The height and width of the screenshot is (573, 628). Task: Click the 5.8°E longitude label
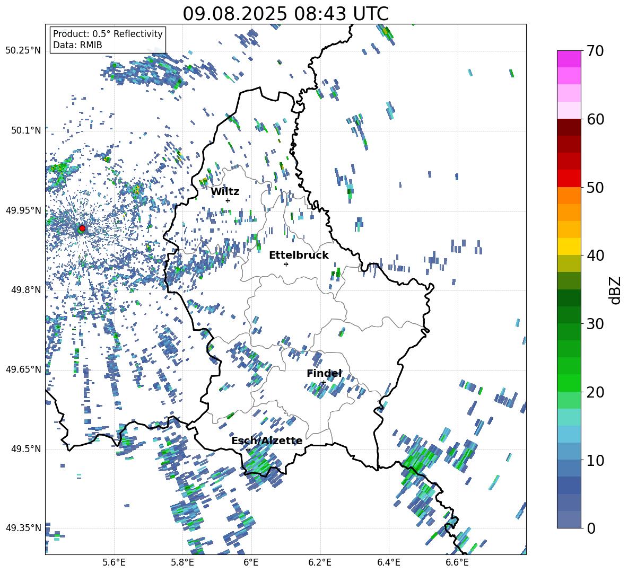(x=182, y=562)
